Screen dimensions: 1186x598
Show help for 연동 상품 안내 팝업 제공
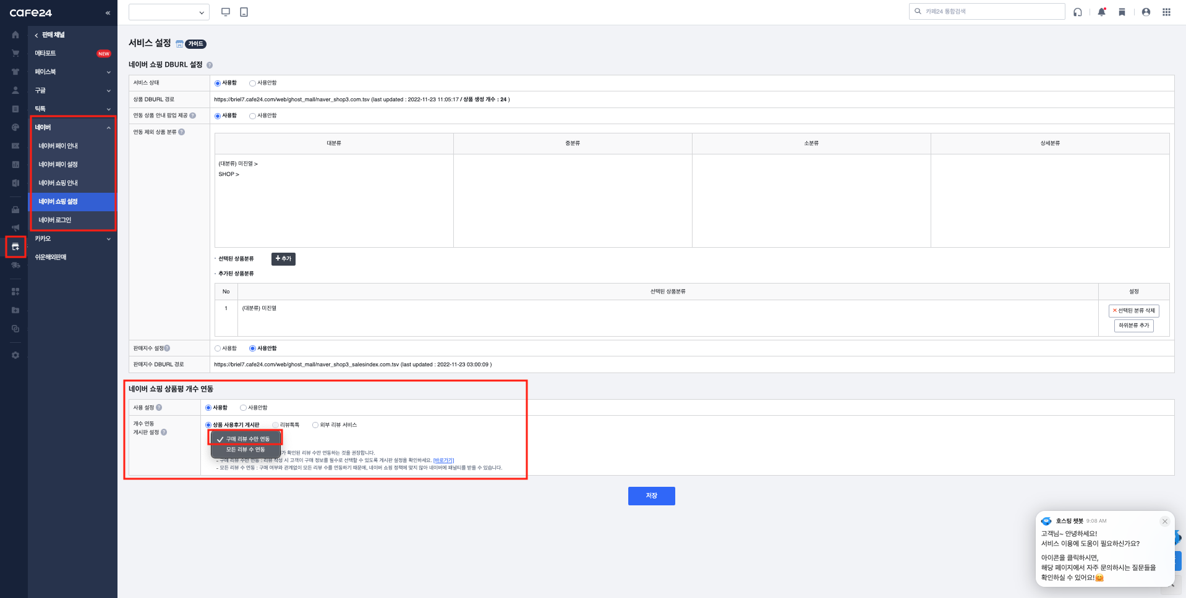pyautogui.click(x=193, y=116)
